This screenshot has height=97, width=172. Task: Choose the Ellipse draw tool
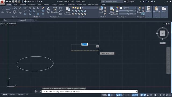pyautogui.click(x=24, y=11)
